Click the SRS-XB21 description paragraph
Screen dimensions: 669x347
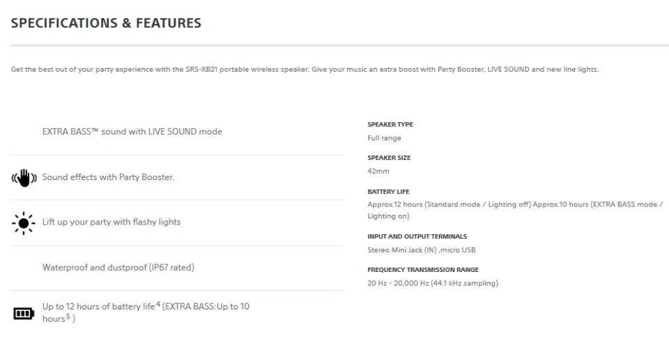pyautogui.click(x=305, y=70)
